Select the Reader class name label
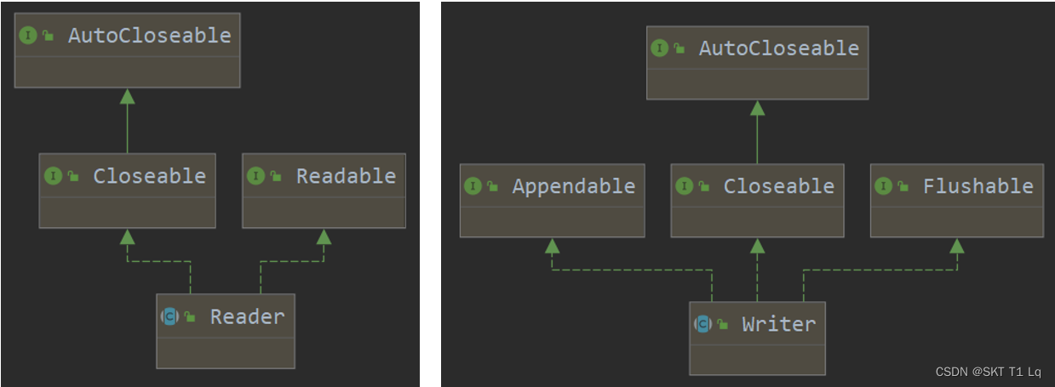1055x387 pixels. click(247, 316)
